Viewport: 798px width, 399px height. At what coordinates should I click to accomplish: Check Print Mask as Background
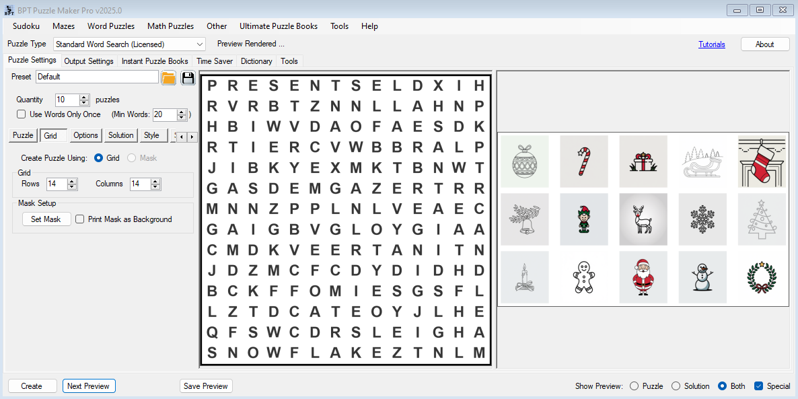click(79, 219)
